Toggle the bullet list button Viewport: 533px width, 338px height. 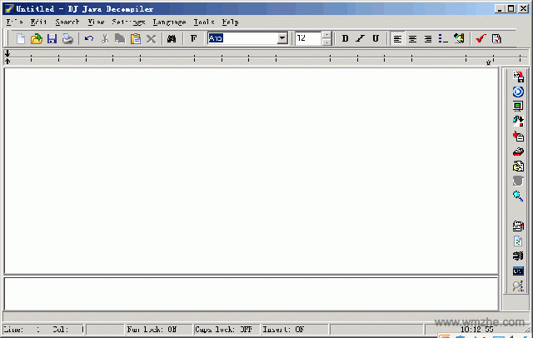pyautogui.click(x=443, y=39)
